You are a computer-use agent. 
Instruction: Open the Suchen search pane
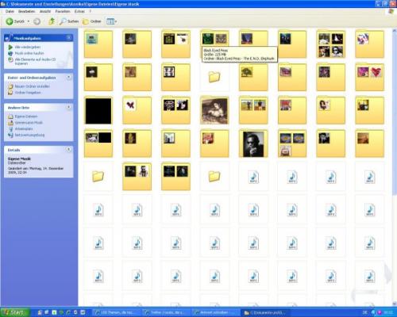pyautogui.click(x=69, y=21)
